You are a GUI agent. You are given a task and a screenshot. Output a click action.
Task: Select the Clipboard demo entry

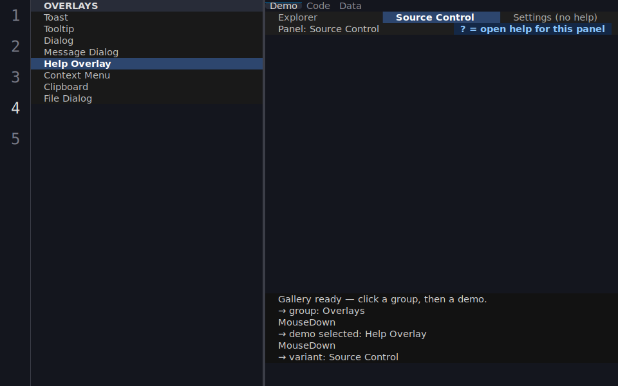pos(147,87)
